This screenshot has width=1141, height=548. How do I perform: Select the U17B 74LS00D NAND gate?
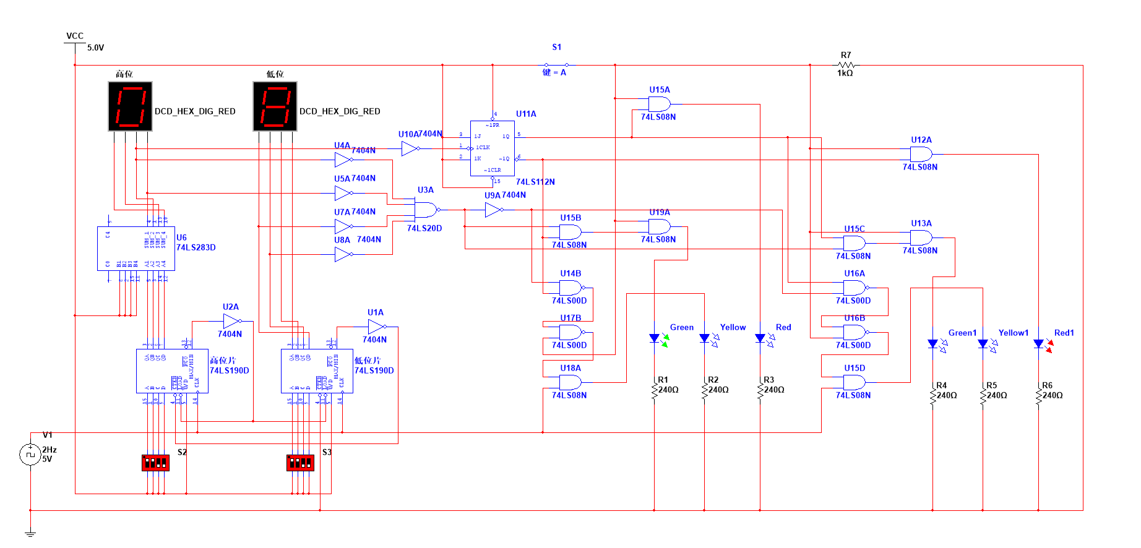pos(571,332)
